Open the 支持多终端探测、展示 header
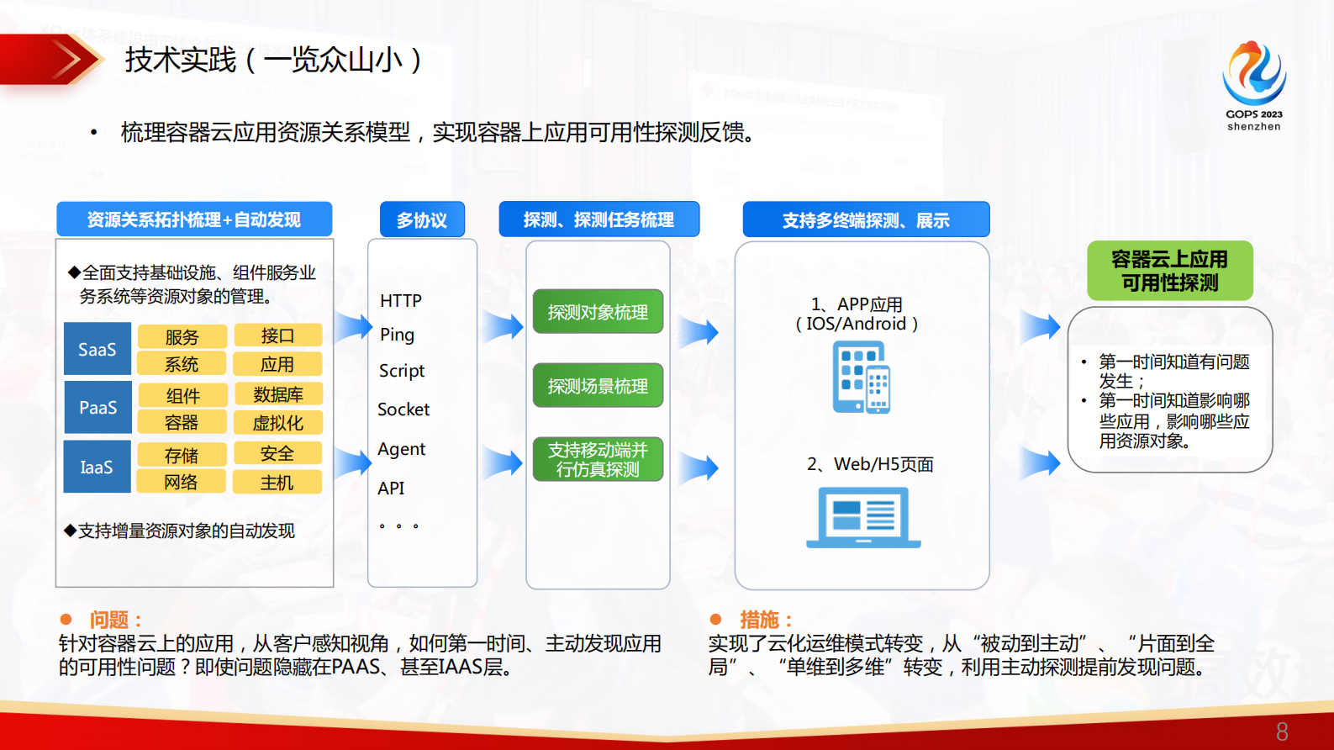Screen dimensions: 1334x750 coord(866,220)
